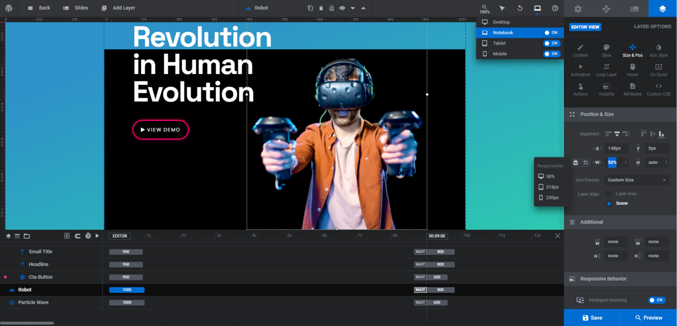Disable Intelligent Inheriting toggle
677x326 pixels.
pyautogui.click(x=656, y=300)
